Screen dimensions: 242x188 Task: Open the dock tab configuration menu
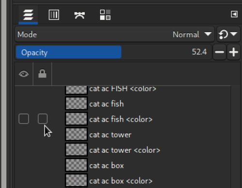(x=234, y=14)
